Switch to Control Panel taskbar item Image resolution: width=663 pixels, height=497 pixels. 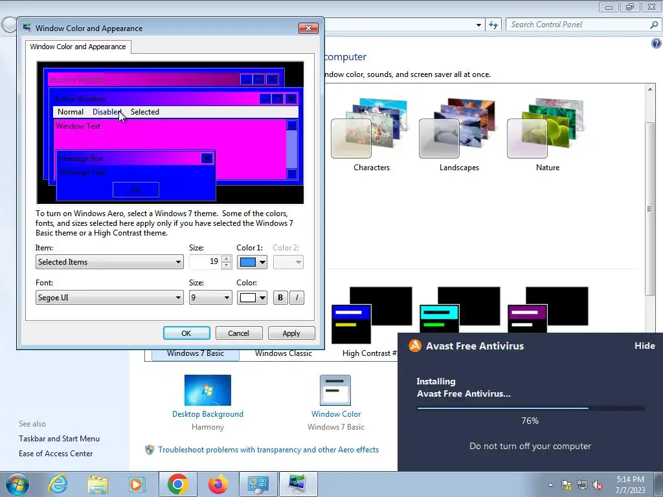pos(258,484)
